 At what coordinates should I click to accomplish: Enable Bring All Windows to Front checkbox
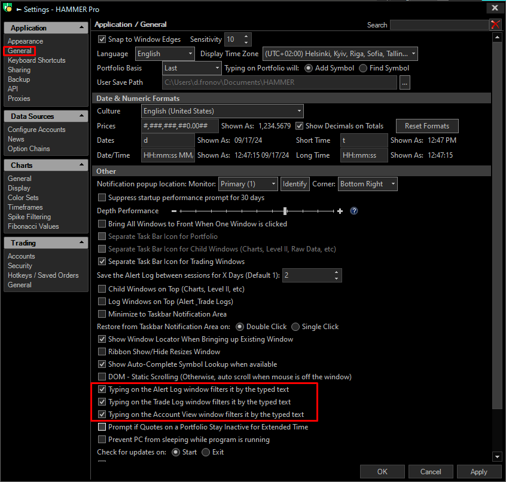click(x=102, y=223)
